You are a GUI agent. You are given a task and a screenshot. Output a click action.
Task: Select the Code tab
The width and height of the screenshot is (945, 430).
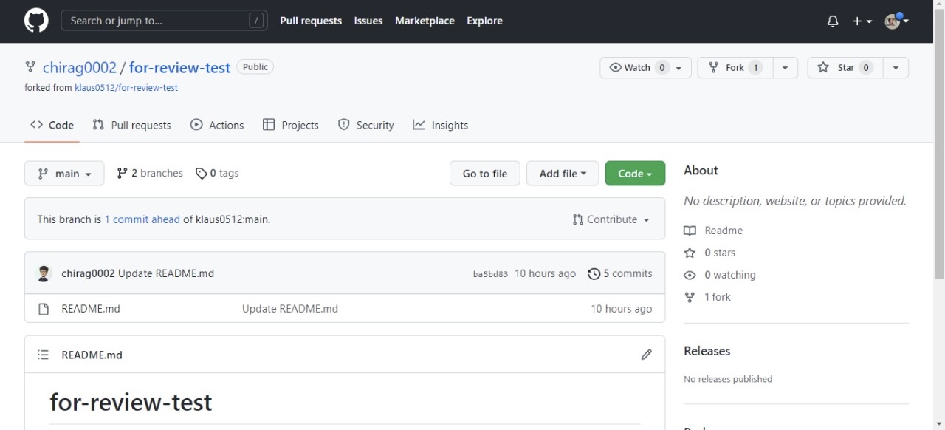[x=52, y=125]
